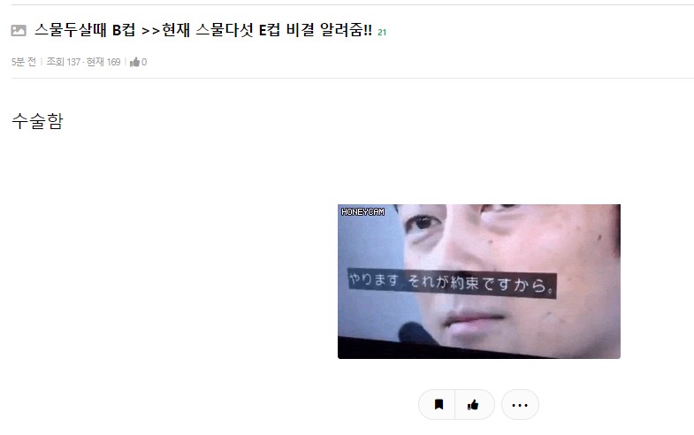The height and width of the screenshot is (435, 694).
Task: Open the 21 comments count link
Action: [x=382, y=33]
